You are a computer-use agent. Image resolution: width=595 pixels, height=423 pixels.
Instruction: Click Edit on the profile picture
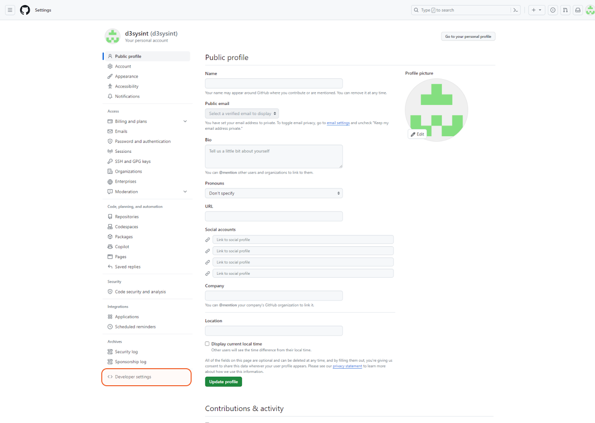click(x=417, y=134)
